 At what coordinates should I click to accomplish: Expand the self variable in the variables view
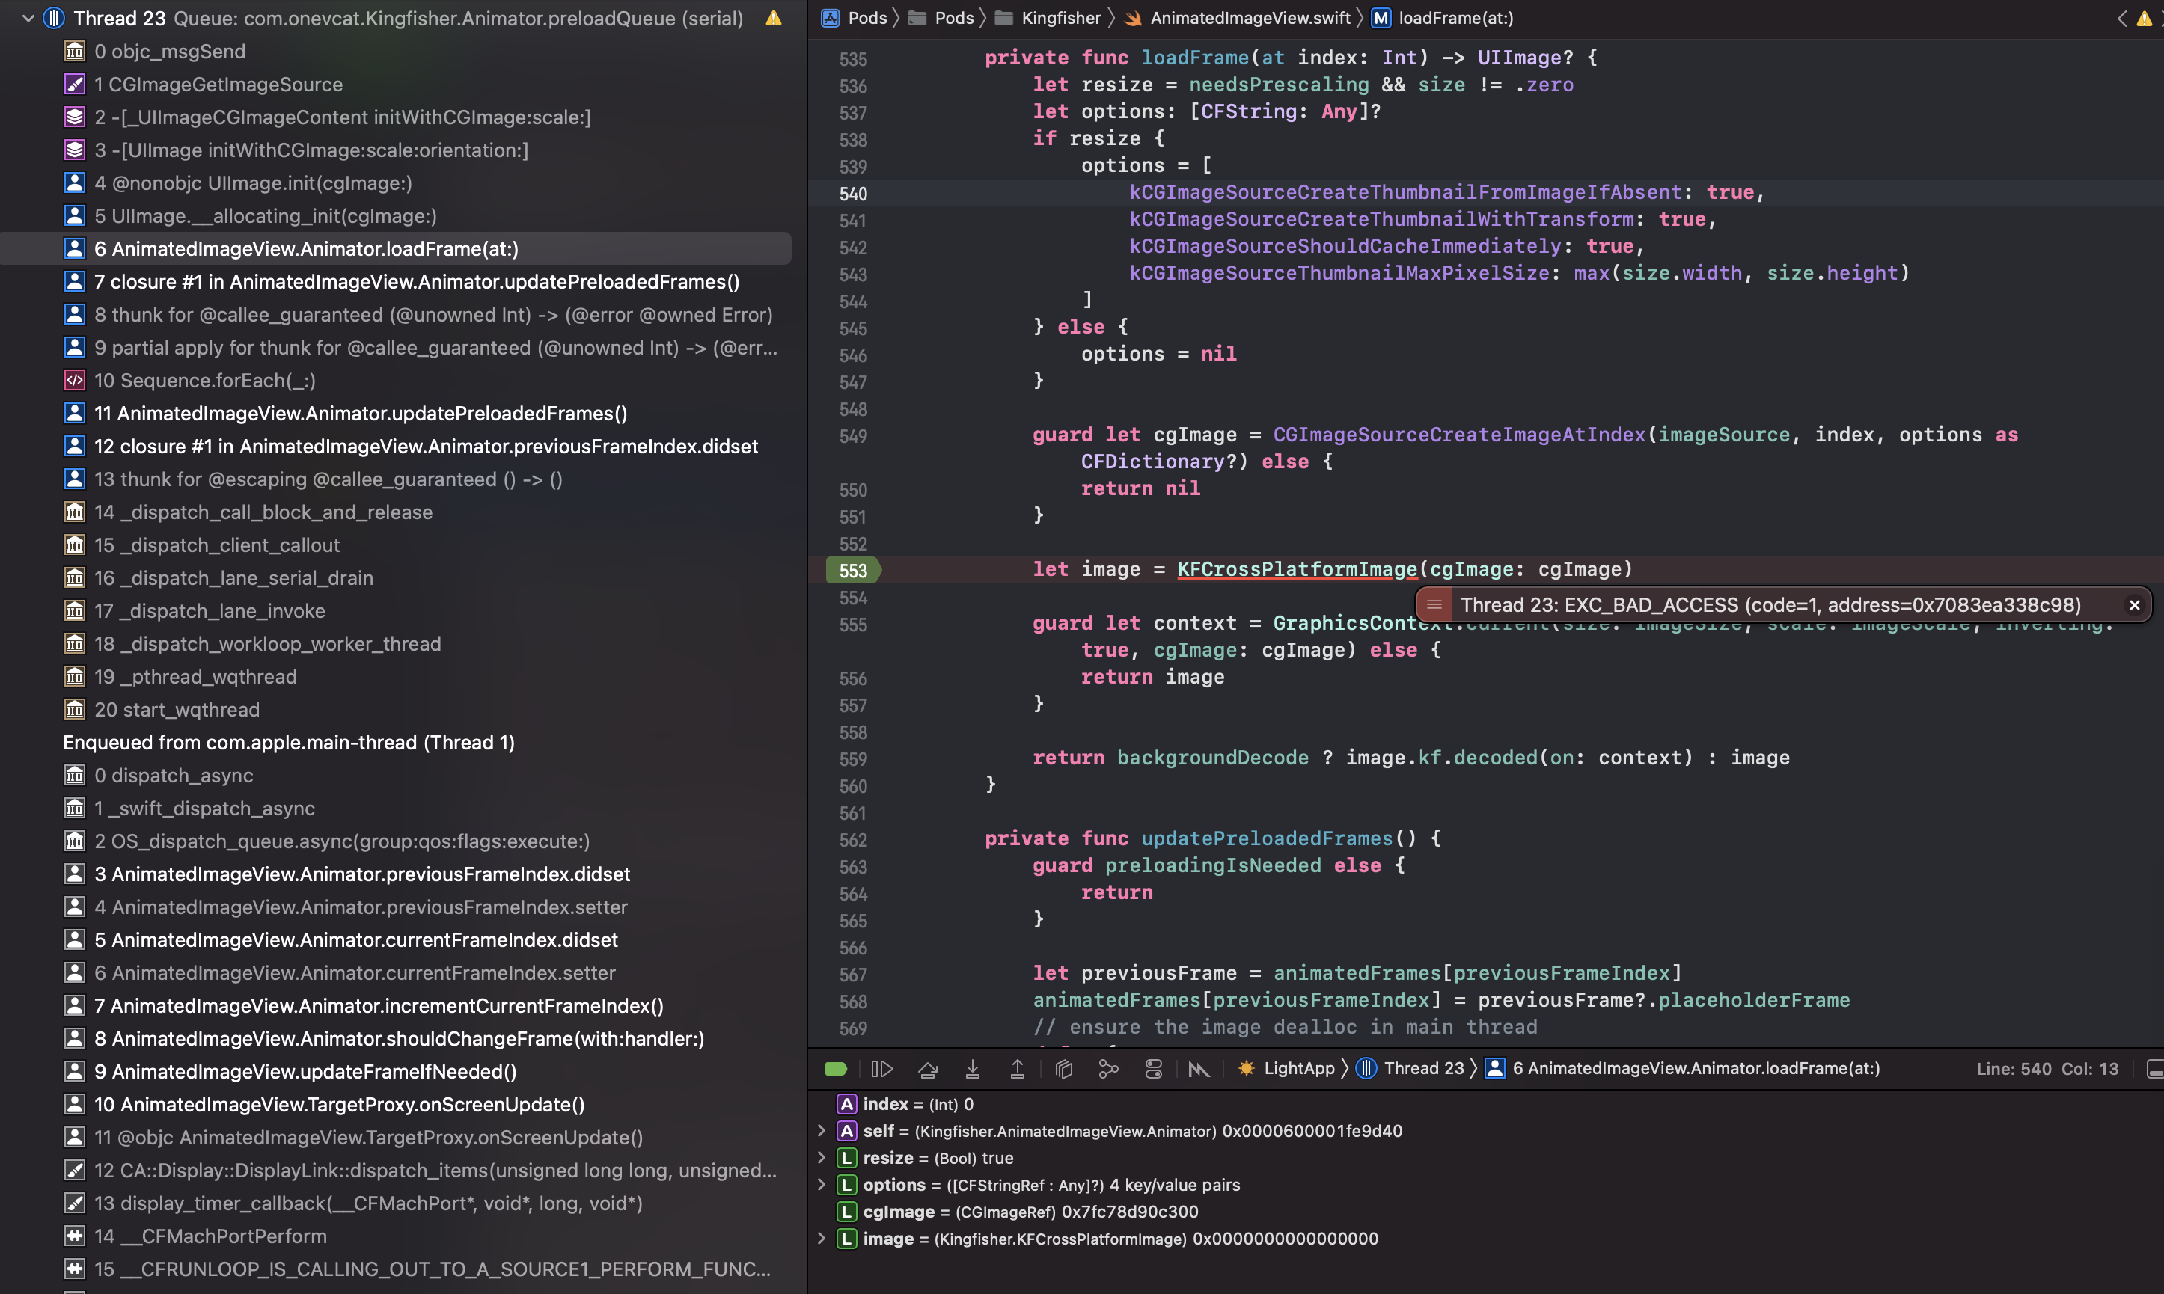[821, 1131]
